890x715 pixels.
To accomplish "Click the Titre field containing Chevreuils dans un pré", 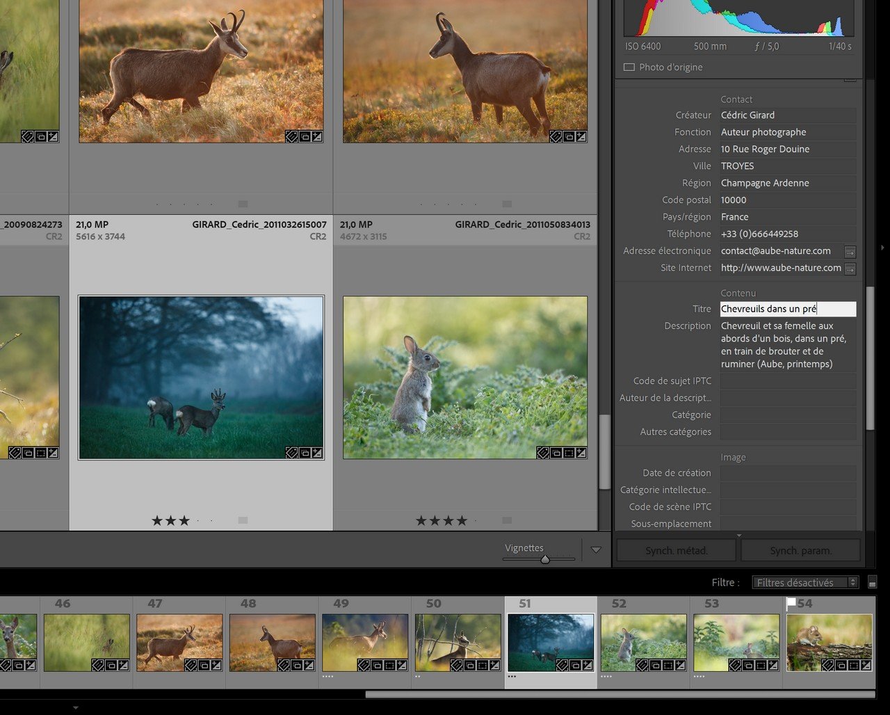I will tap(787, 310).
